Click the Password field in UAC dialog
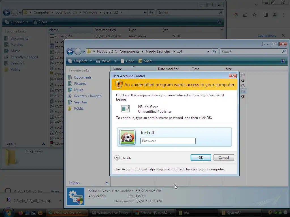 (x=168, y=141)
